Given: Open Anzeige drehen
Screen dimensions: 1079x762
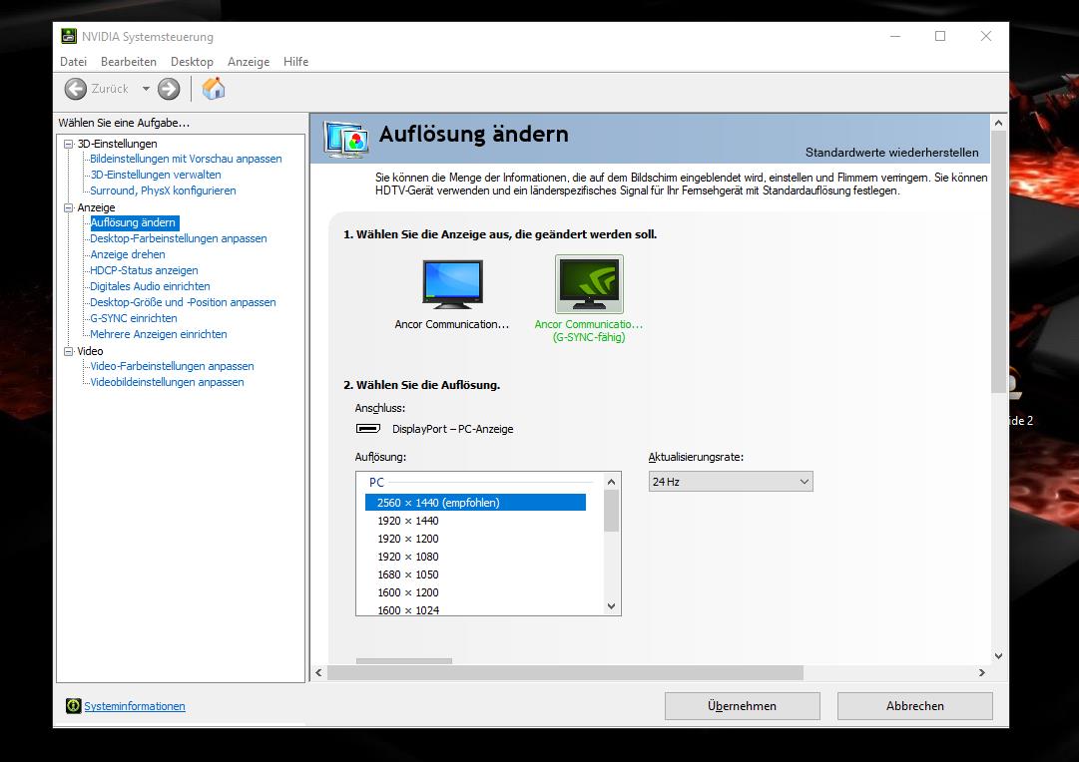Looking at the screenshot, I should pyautogui.click(x=128, y=254).
